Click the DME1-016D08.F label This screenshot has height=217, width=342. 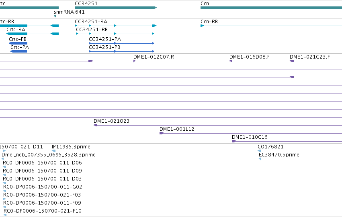249,57
